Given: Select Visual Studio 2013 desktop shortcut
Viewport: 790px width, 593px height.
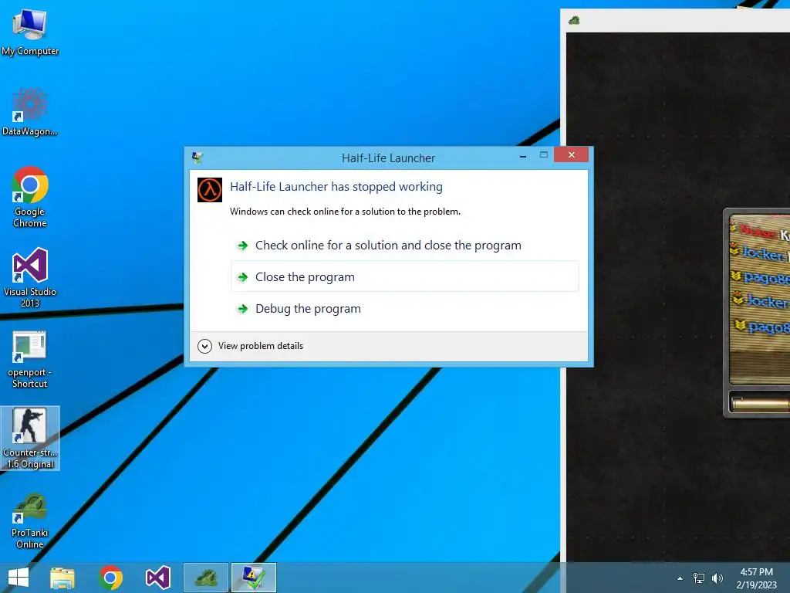Looking at the screenshot, I should 30,277.
